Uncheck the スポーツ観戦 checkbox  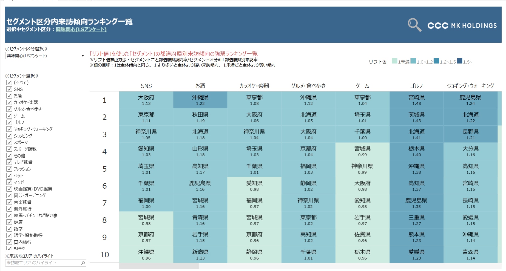click(x=9, y=149)
